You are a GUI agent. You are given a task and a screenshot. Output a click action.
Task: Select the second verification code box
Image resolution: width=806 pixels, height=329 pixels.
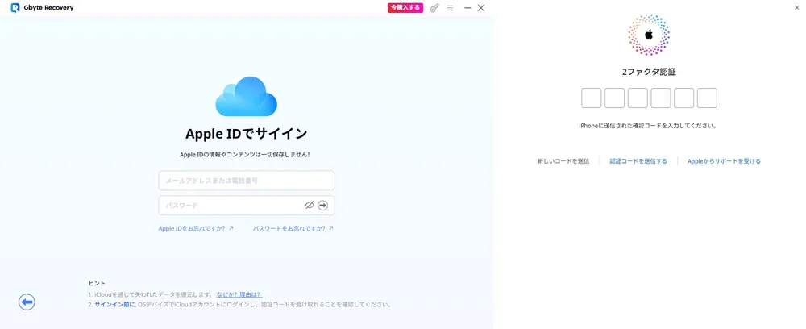(614, 98)
